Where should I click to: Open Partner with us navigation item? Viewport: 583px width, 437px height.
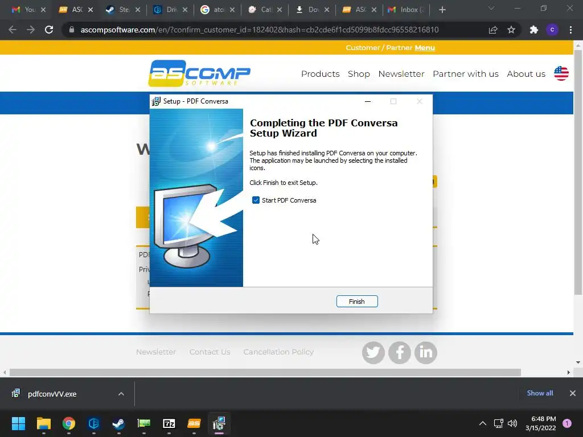[x=466, y=74]
